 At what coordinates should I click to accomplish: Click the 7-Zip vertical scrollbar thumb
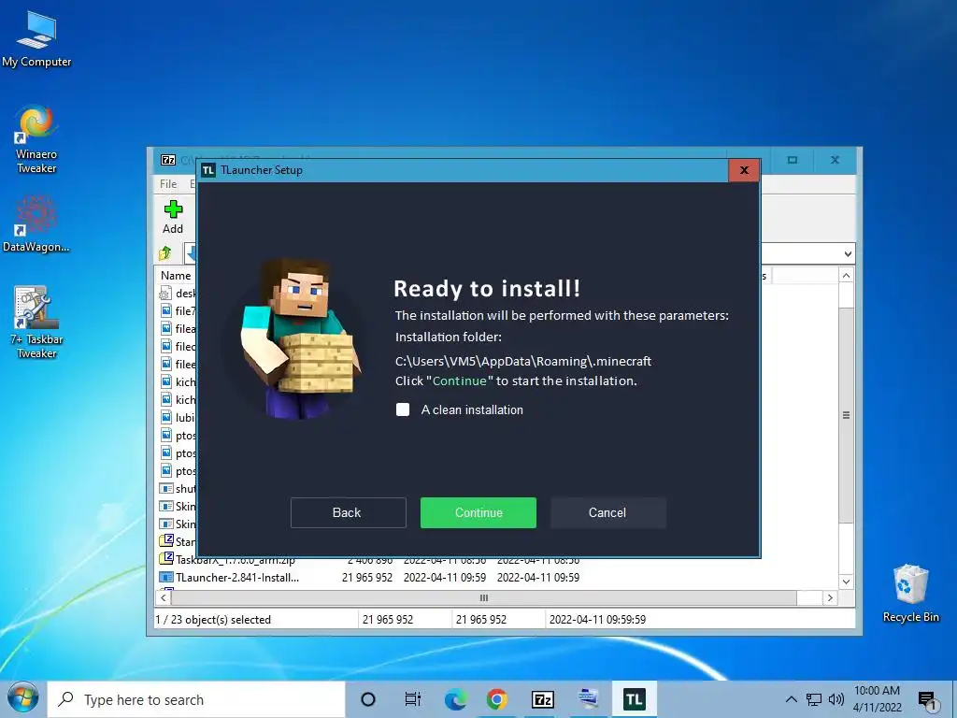pos(846,415)
